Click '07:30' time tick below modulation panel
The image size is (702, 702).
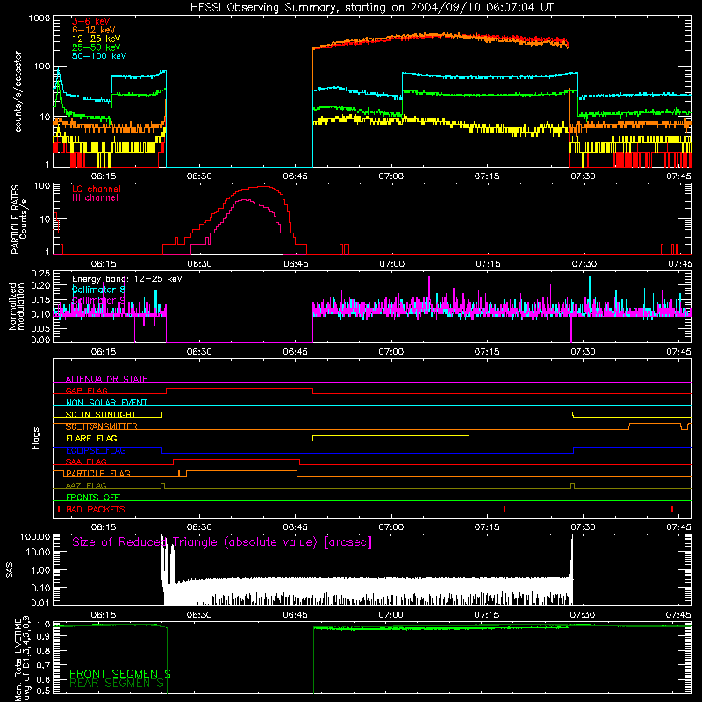583,352
